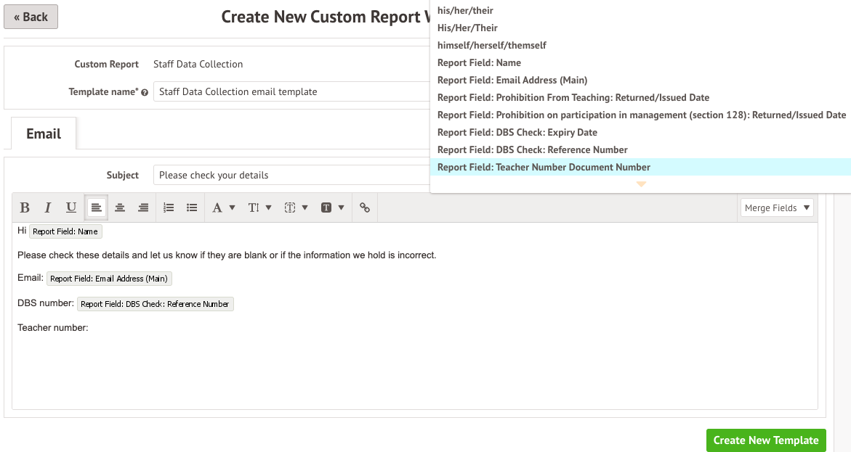This screenshot has width=851, height=452.
Task: Expand the Merge Fields dropdown
Action: [776, 208]
